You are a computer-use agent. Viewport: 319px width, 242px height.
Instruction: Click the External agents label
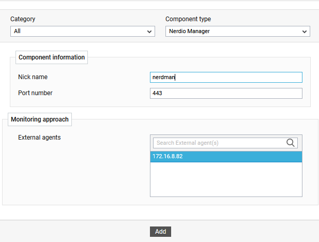click(x=39, y=138)
